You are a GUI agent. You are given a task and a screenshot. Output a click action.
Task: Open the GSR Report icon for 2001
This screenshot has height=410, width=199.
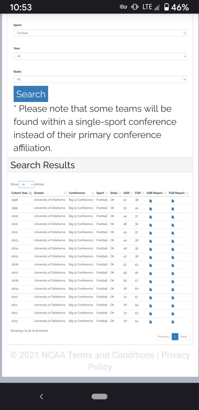pos(151,225)
